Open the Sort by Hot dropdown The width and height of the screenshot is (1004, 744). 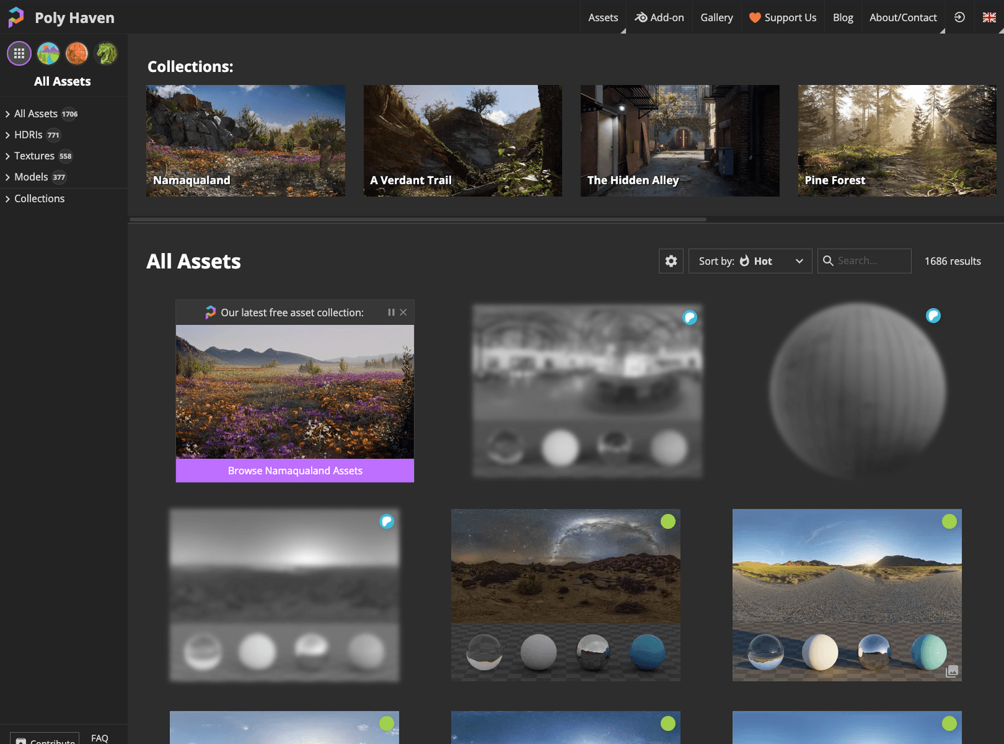tap(750, 261)
